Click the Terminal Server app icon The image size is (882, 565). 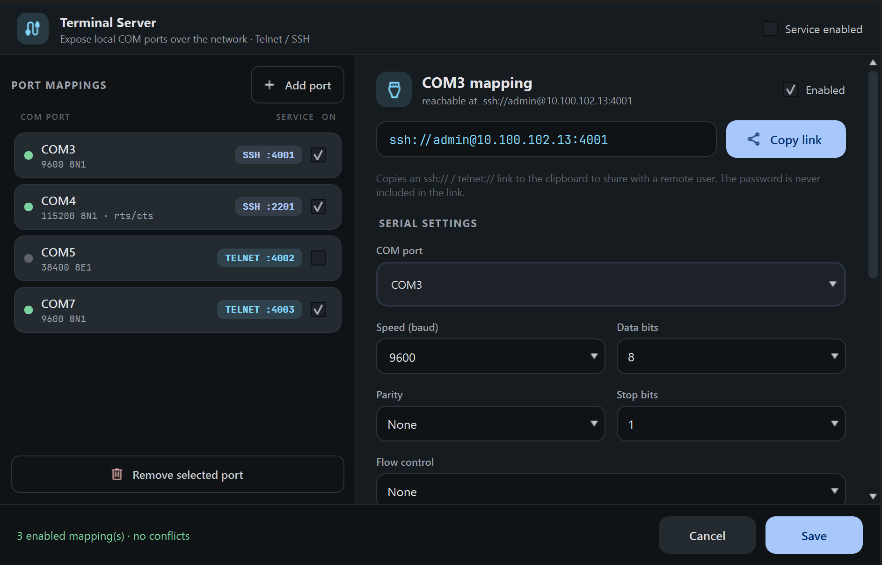33,29
